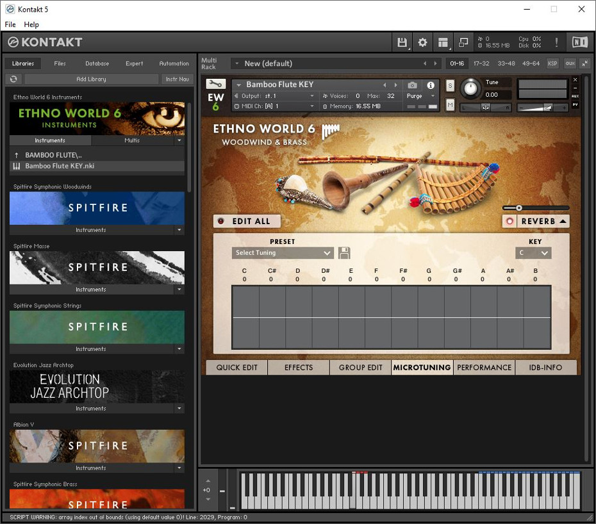Open Ethno World 6 library options arrow

(179, 140)
